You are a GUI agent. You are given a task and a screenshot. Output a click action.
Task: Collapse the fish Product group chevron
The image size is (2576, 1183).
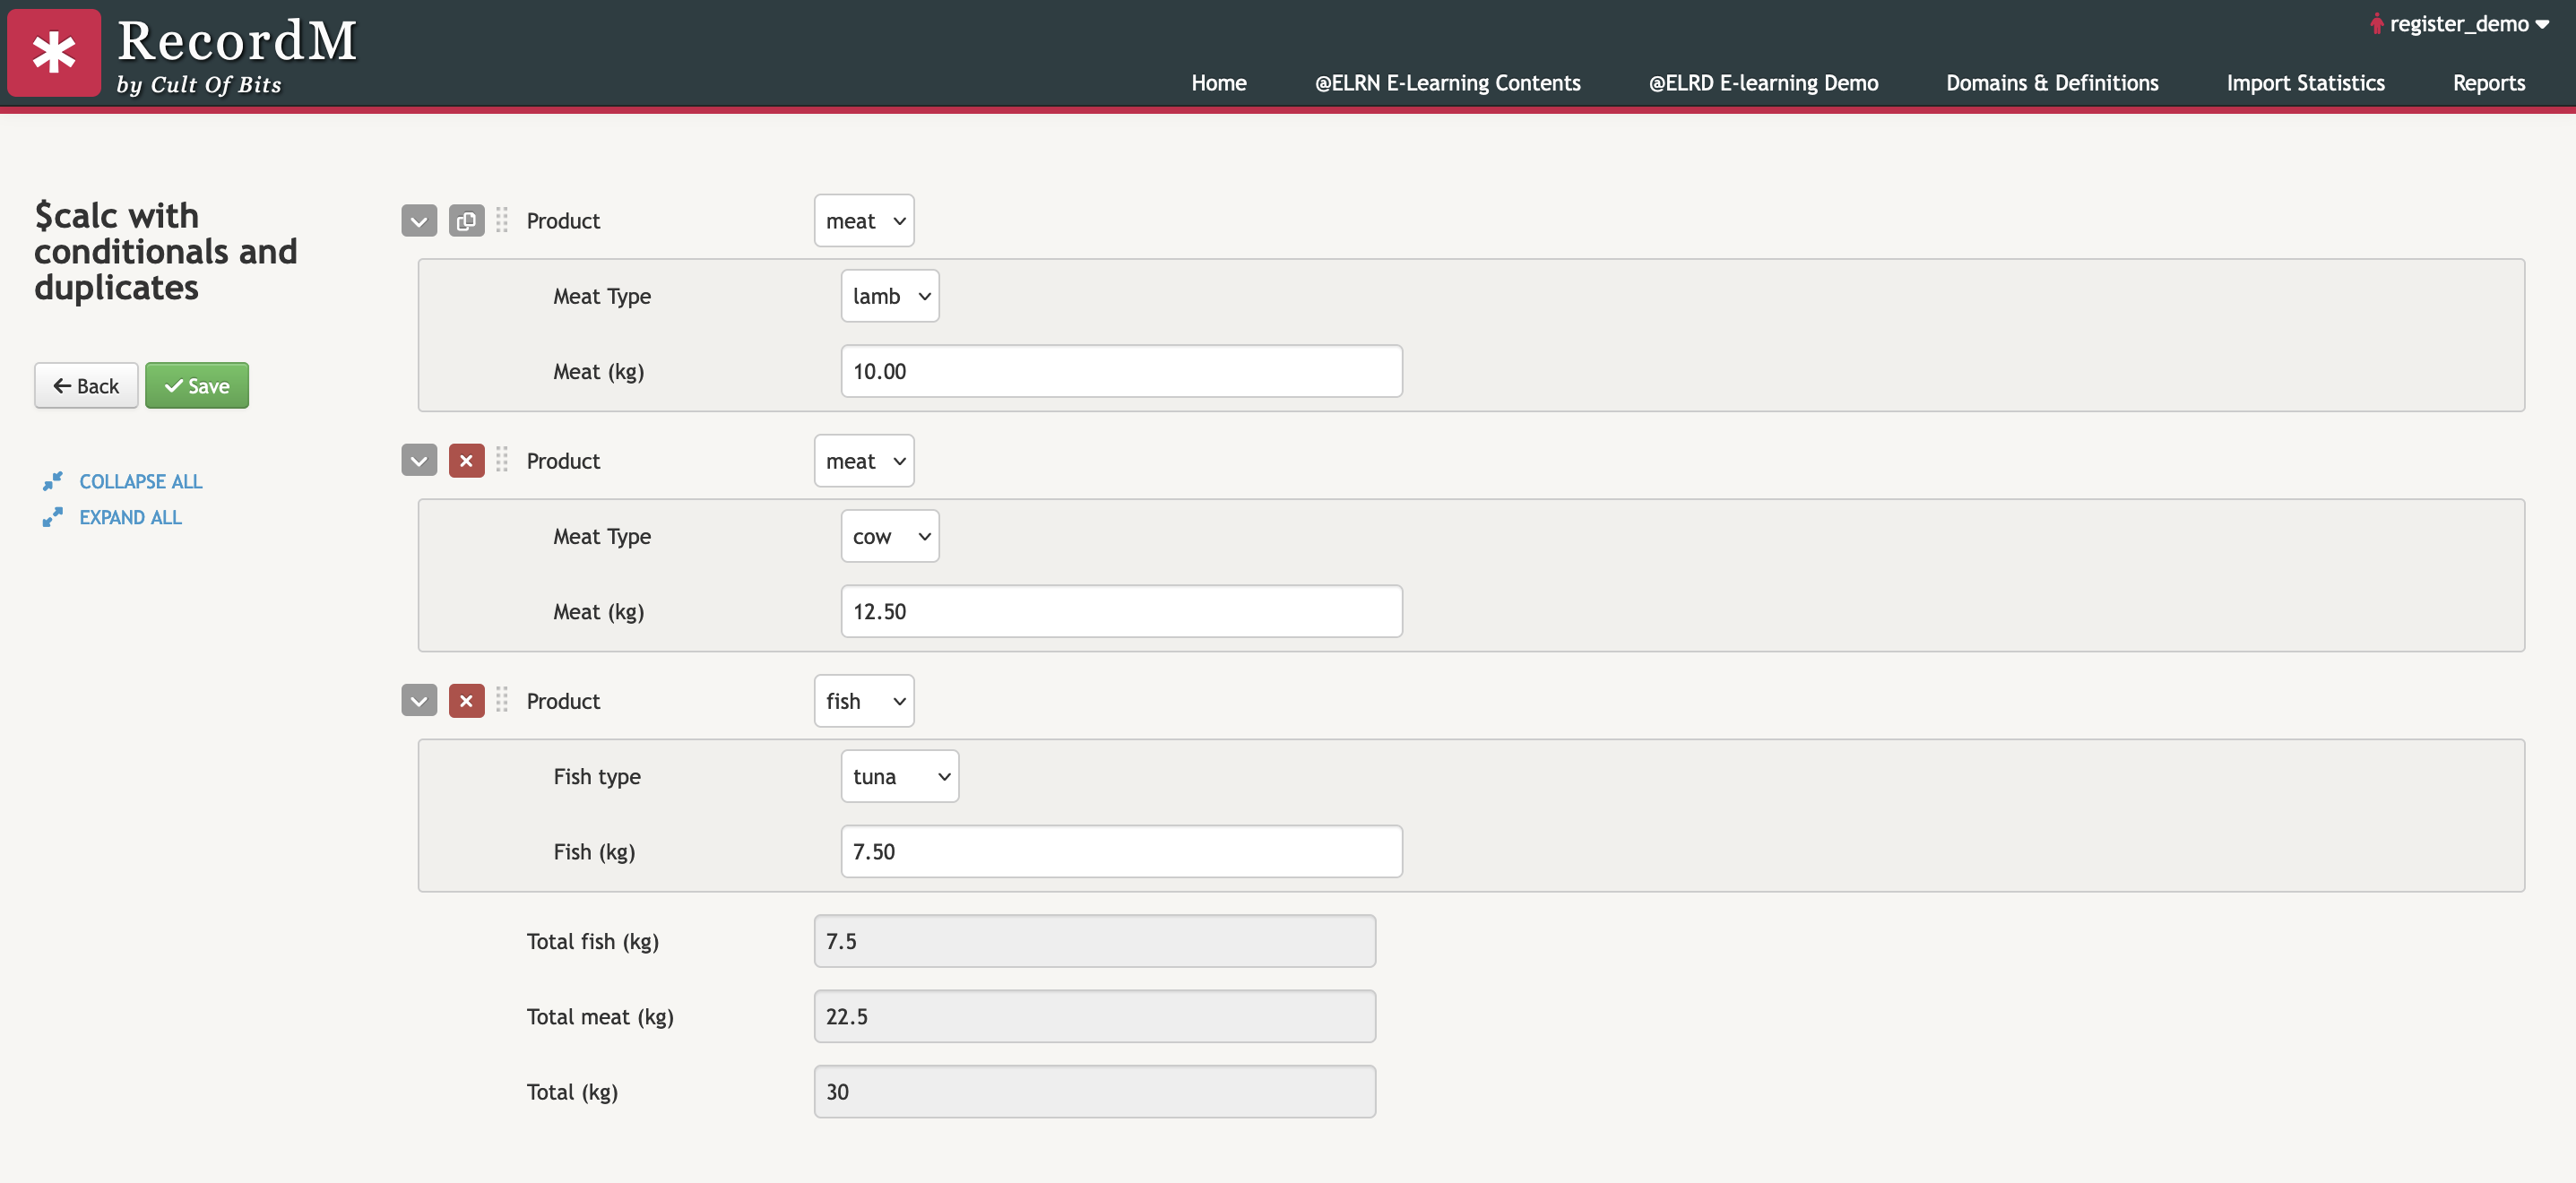(x=419, y=701)
